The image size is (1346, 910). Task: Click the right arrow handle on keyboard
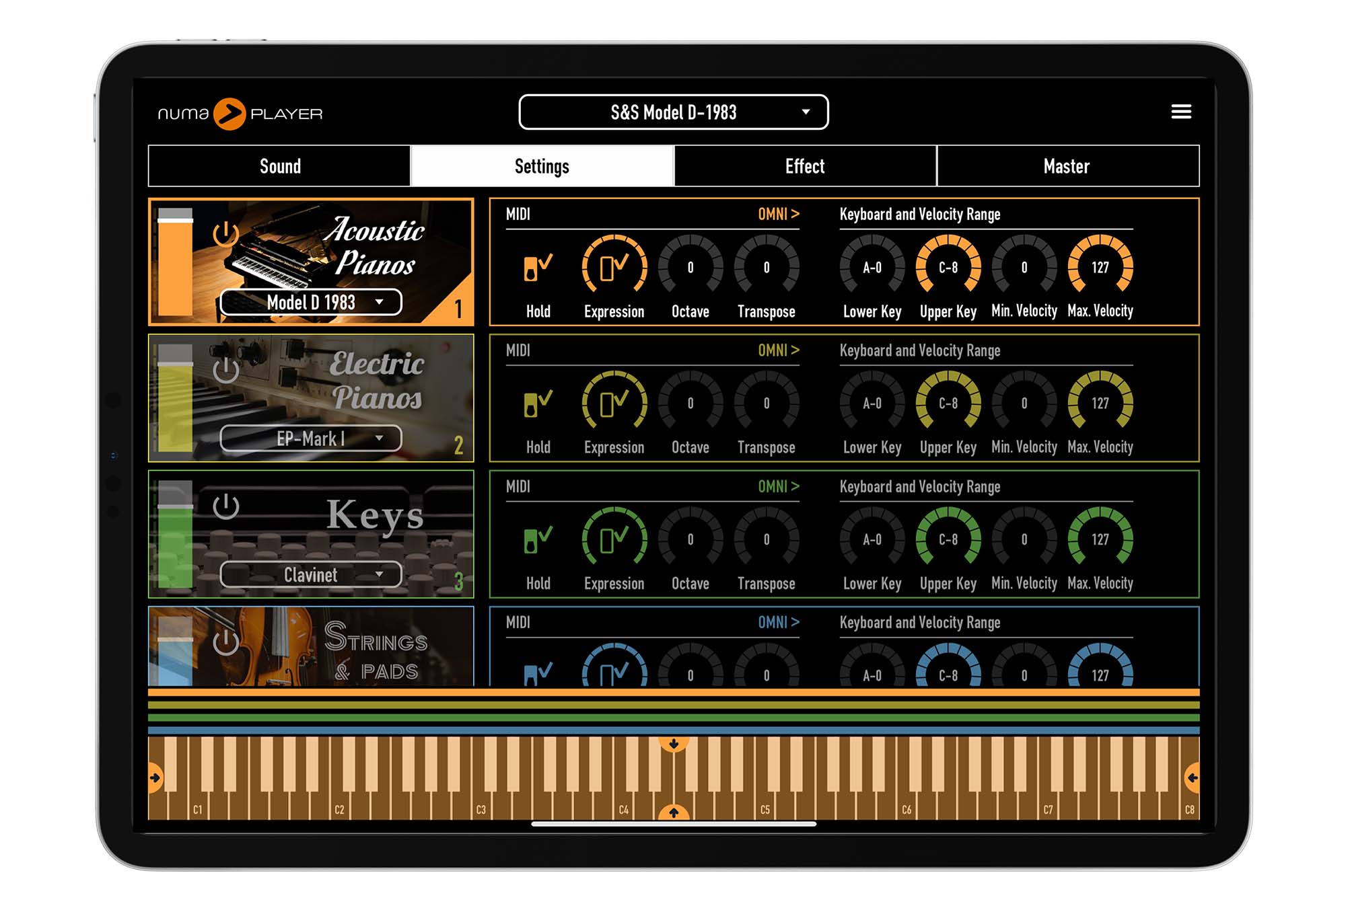tap(1192, 778)
